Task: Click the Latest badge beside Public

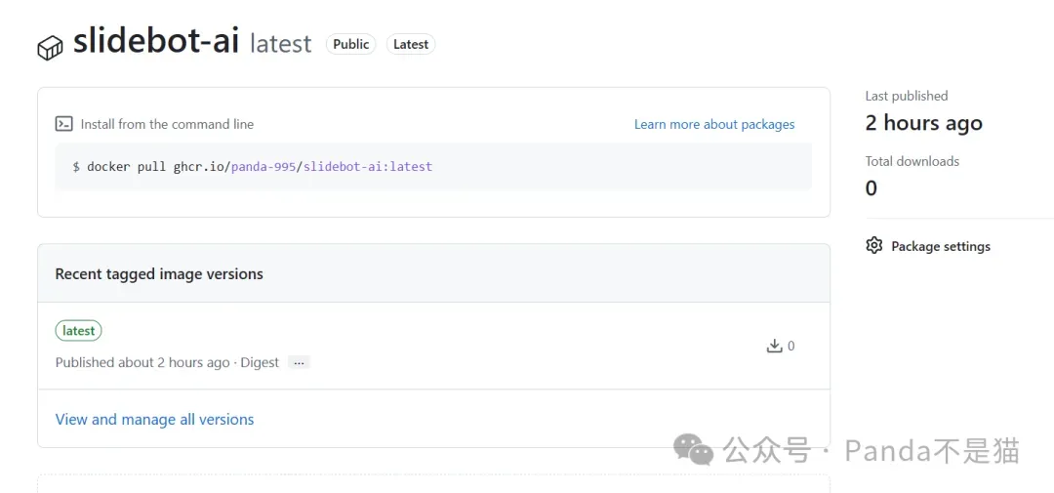Action: click(x=411, y=44)
